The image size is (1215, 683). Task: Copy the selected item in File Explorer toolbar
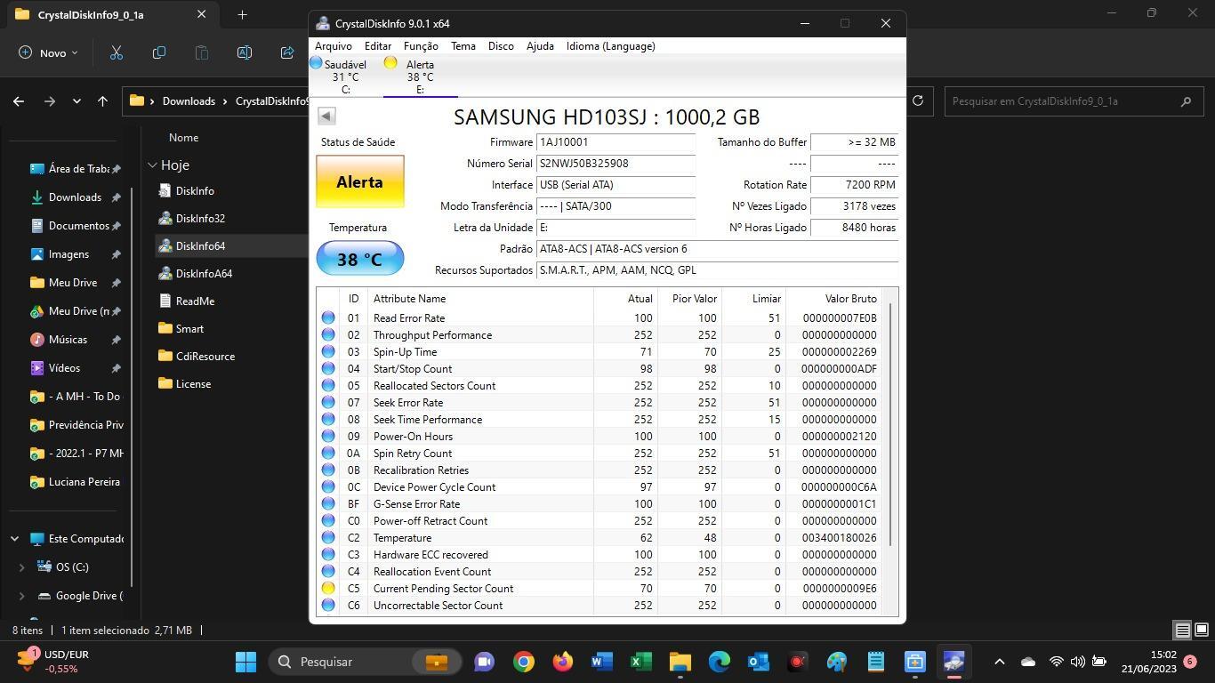tap(159, 52)
